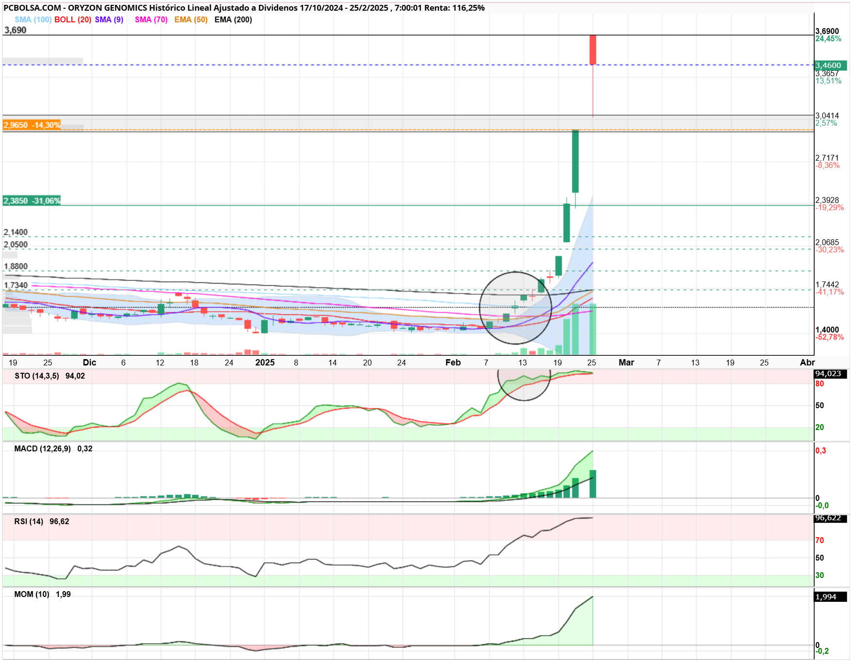Click the 2,1400 support level label
This screenshot has height=662, width=852.
16,232
